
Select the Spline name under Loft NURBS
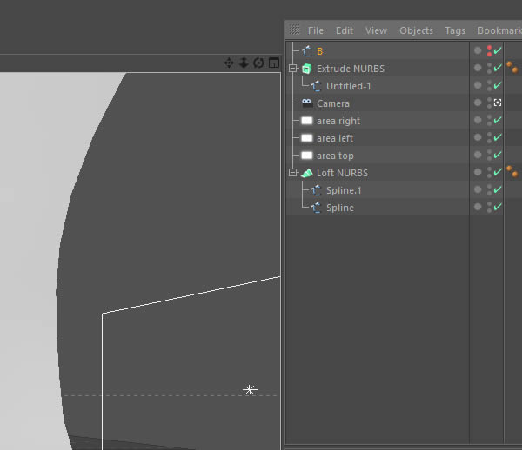(x=340, y=208)
